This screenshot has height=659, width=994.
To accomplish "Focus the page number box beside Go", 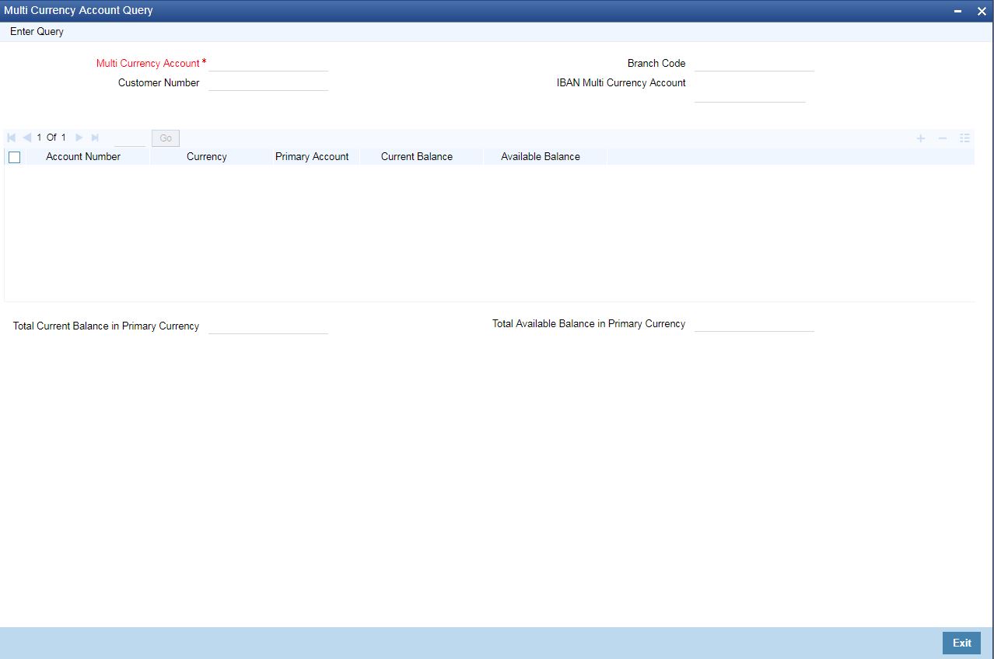I will [x=129, y=138].
